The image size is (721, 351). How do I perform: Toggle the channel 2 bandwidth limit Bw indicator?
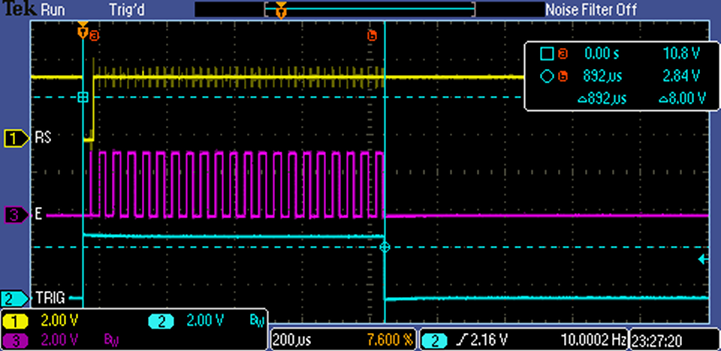coord(256,321)
